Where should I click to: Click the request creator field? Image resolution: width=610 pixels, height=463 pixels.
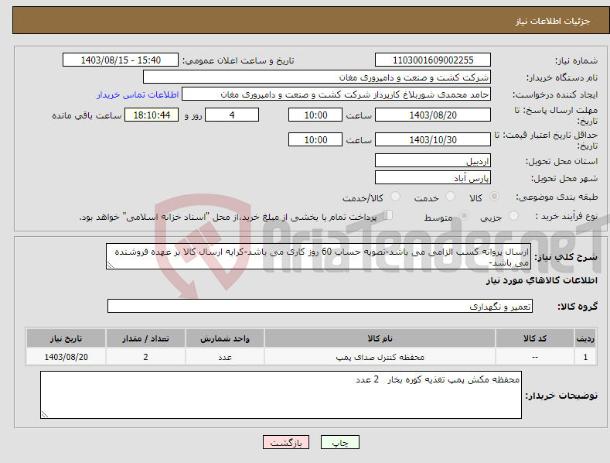tap(336, 94)
